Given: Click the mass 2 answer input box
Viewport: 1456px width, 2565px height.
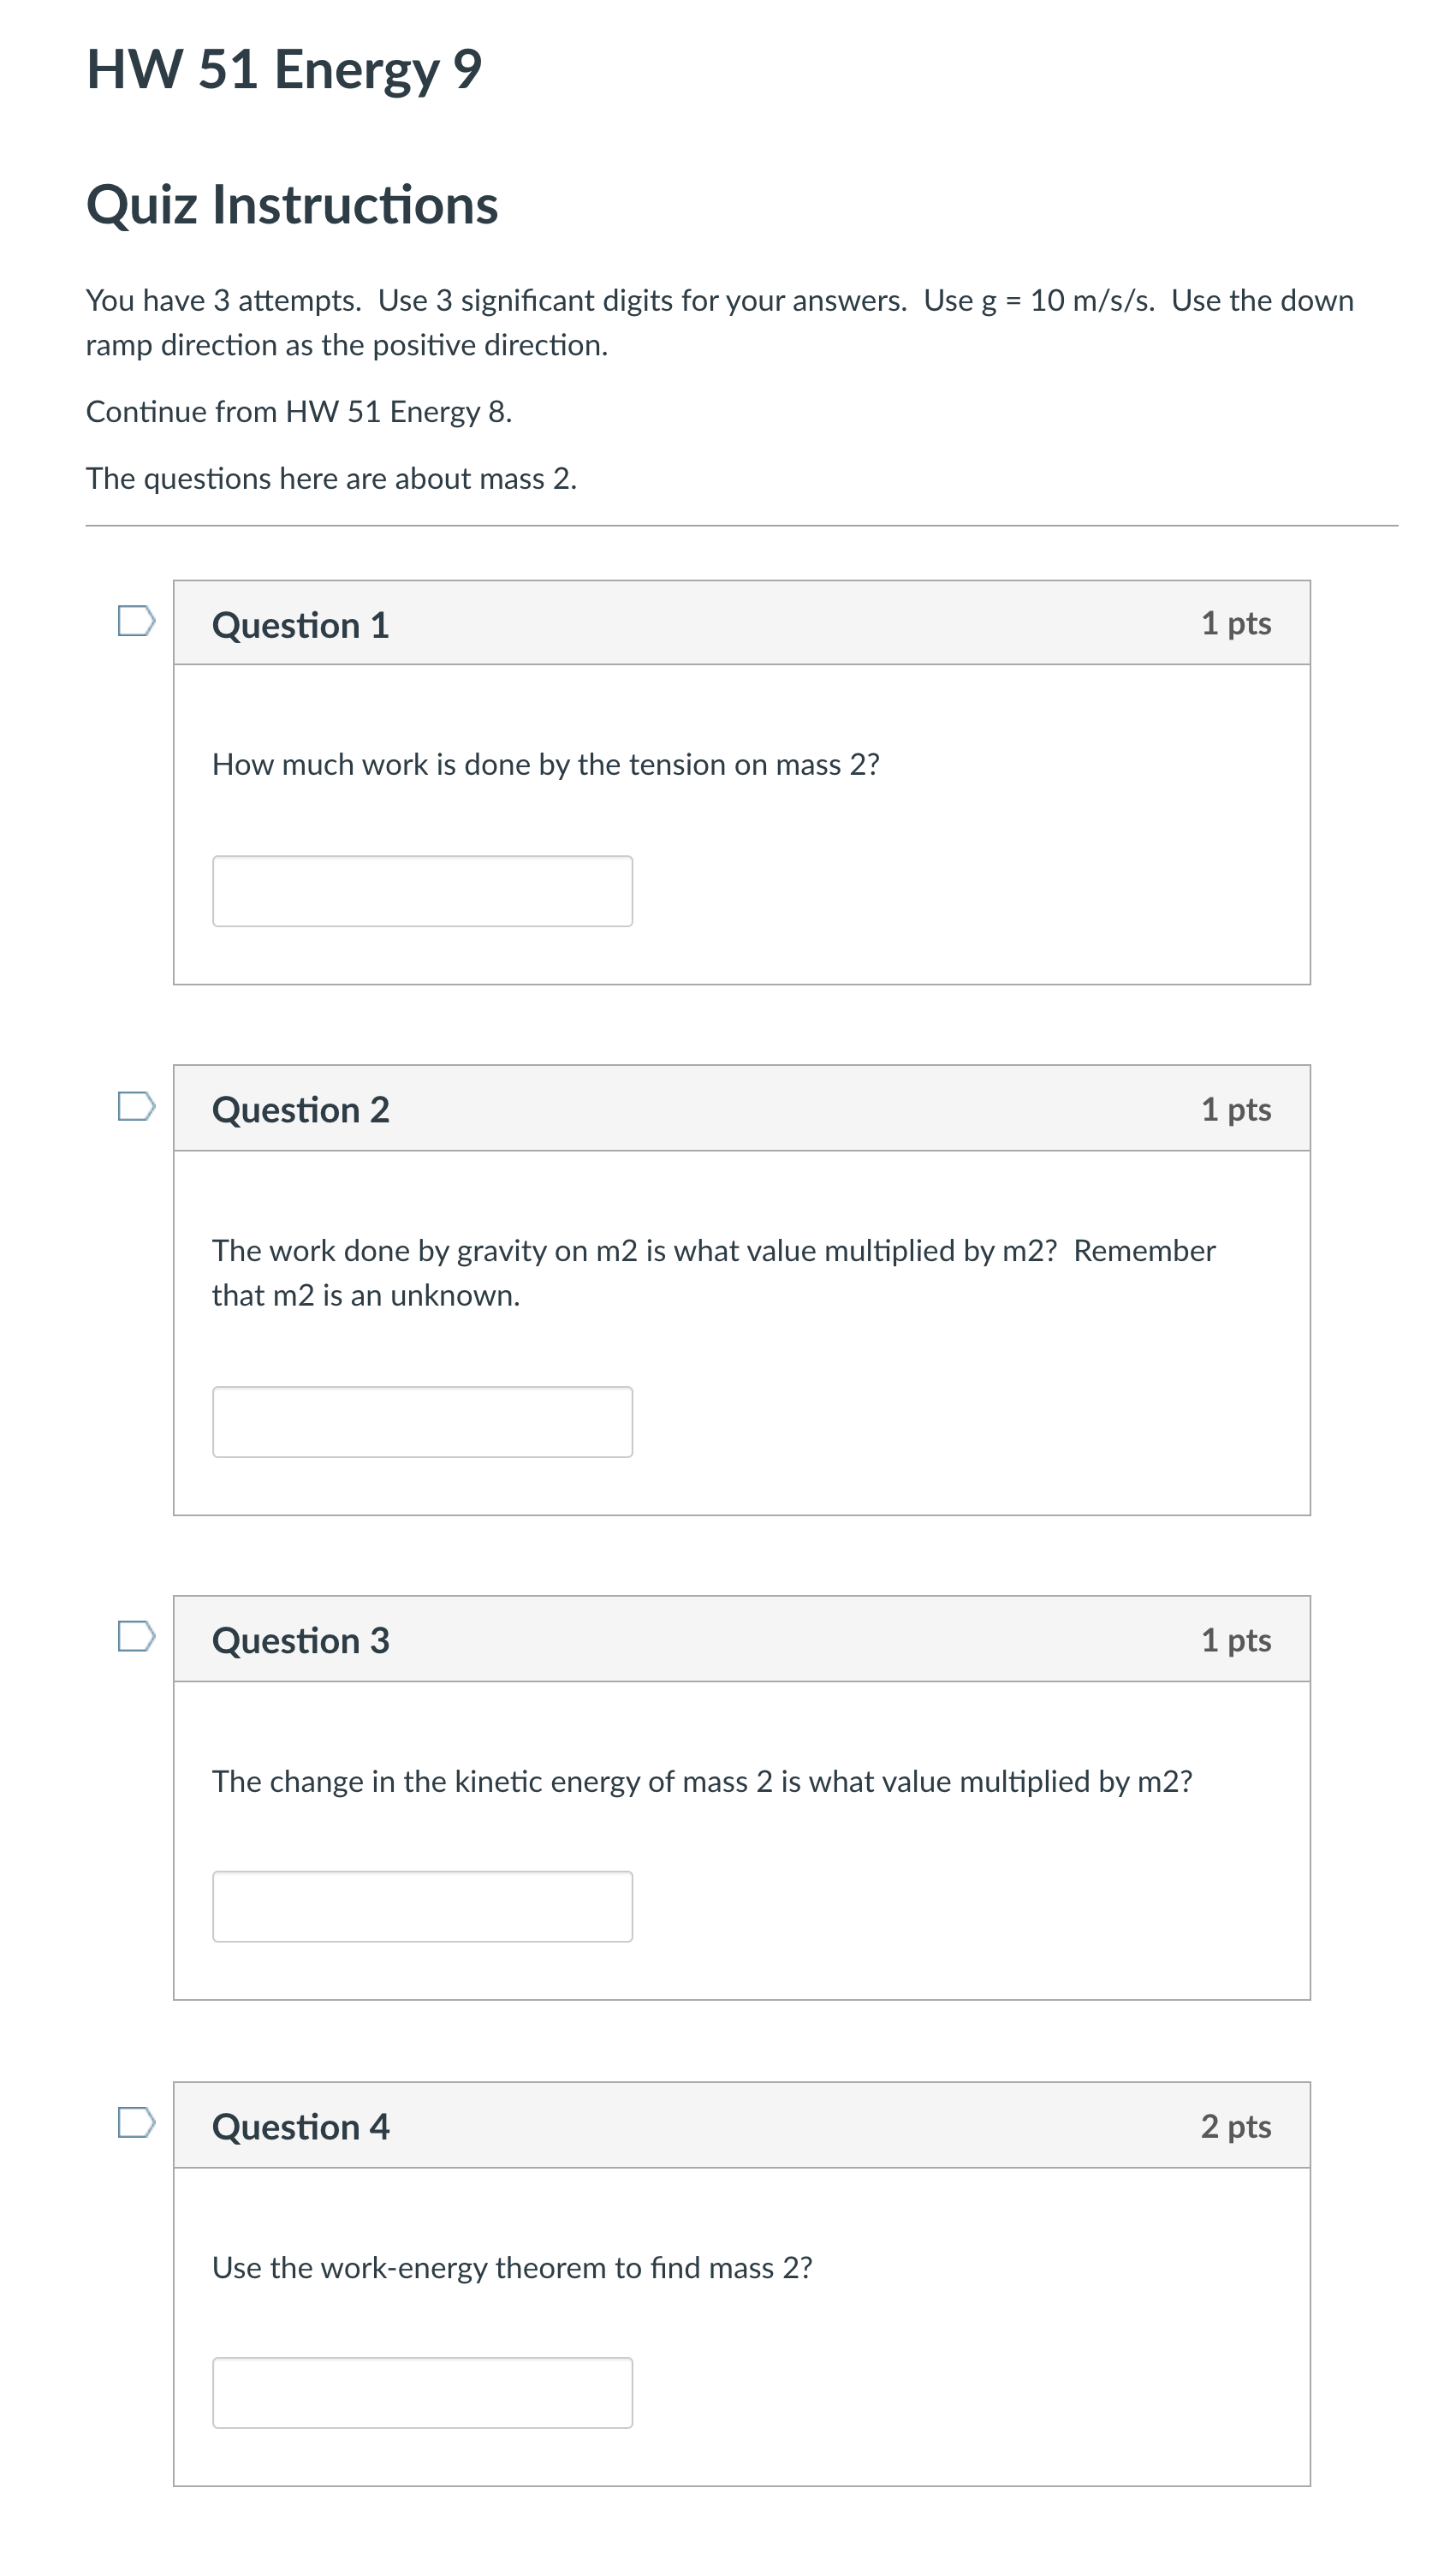Looking at the screenshot, I should (x=422, y=2393).
